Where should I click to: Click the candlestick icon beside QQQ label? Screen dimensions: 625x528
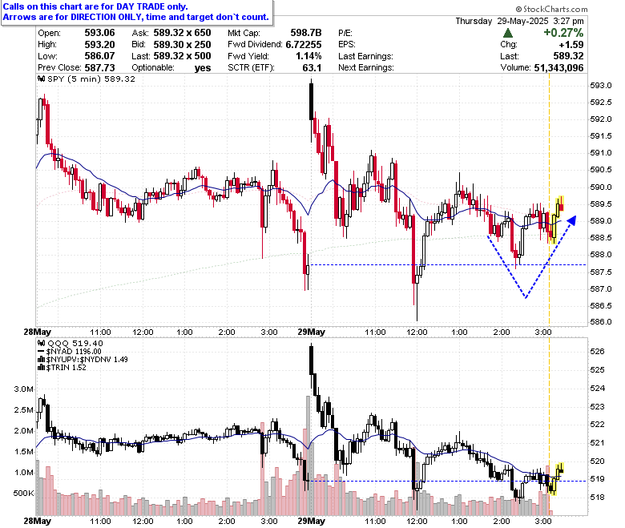42,343
